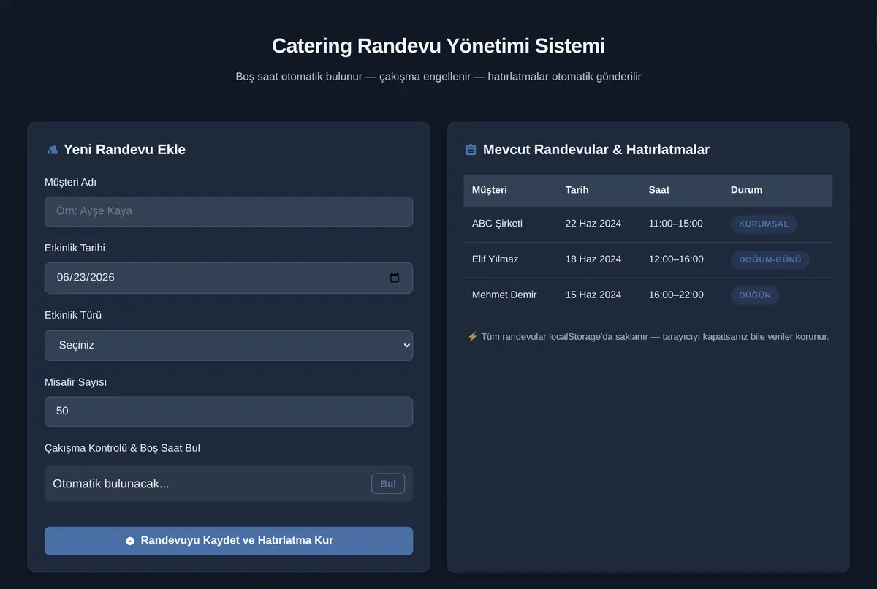This screenshot has height=589, width=877.
Task: Click the check icon on the save button
Action: (x=130, y=541)
